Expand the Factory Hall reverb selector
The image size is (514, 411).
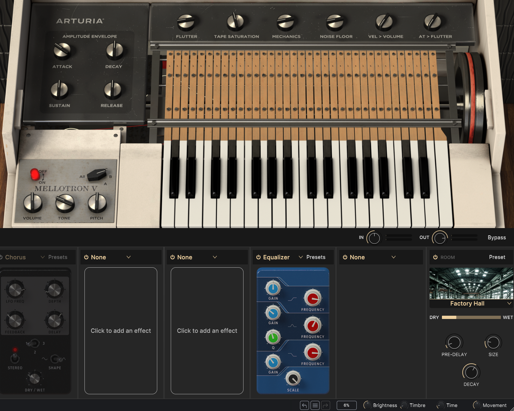point(509,303)
